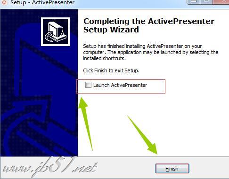Click the 'Click Finish to exit Setup' text

(111, 70)
